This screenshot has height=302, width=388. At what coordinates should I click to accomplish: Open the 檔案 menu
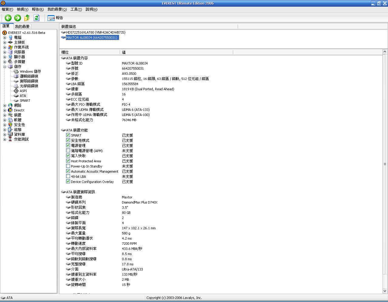pyautogui.click(x=7, y=9)
